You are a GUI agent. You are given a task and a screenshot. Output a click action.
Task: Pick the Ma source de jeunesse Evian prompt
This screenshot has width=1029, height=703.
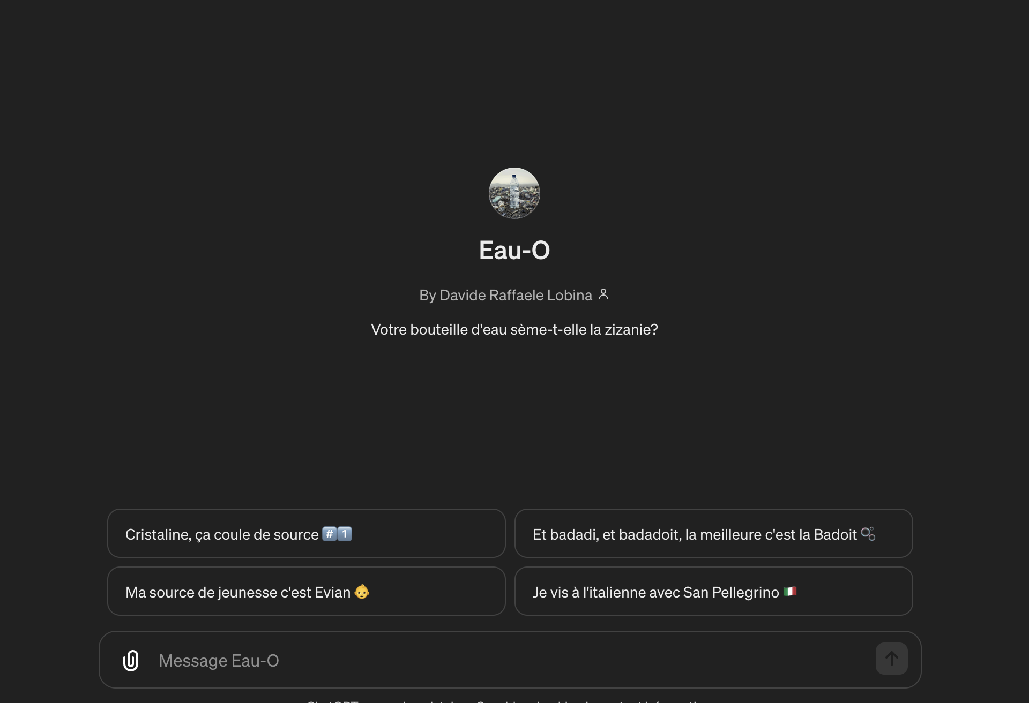coord(307,591)
